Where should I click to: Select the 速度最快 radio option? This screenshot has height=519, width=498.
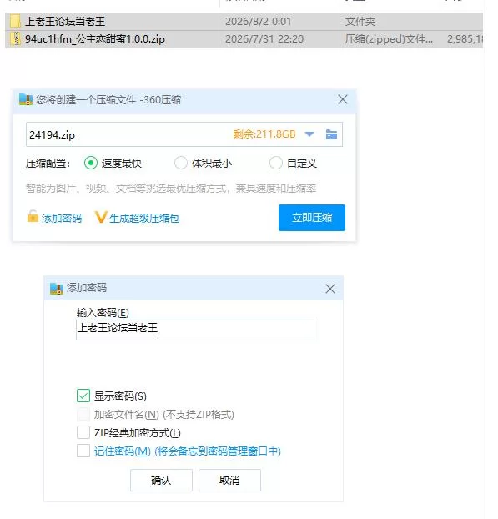click(91, 163)
